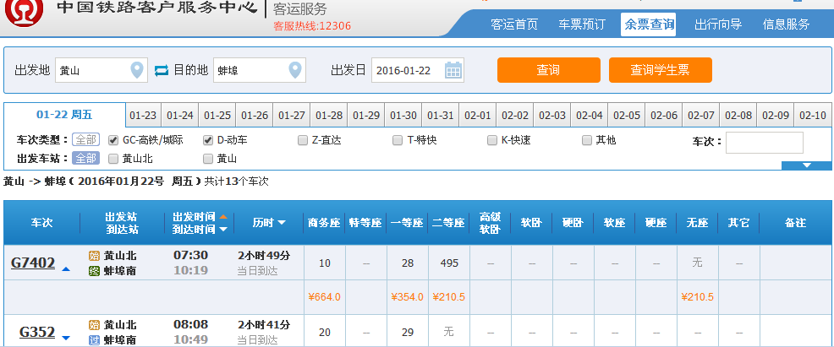This screenshot has width=834, height=347.
Task: Click the 商务座 column header
Action: [324, 223]
